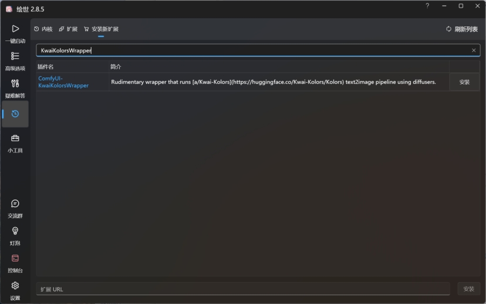486x304 pixels.
Task: Select the 安装新扩展 tab
Action: pos(101,29)
